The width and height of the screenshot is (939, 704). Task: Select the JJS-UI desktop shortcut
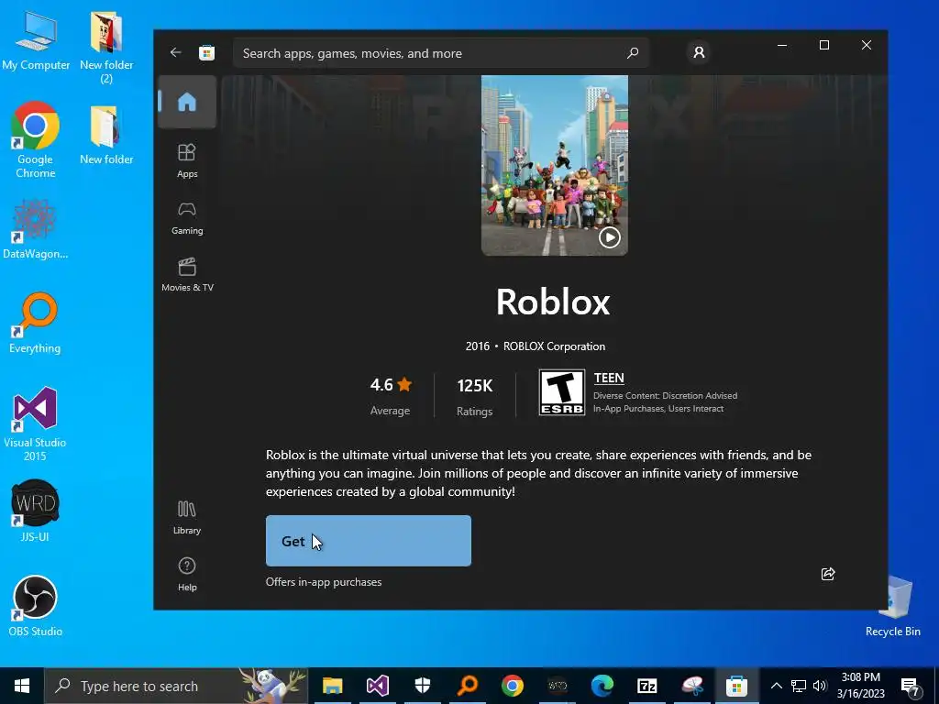(x=35, y=511)
